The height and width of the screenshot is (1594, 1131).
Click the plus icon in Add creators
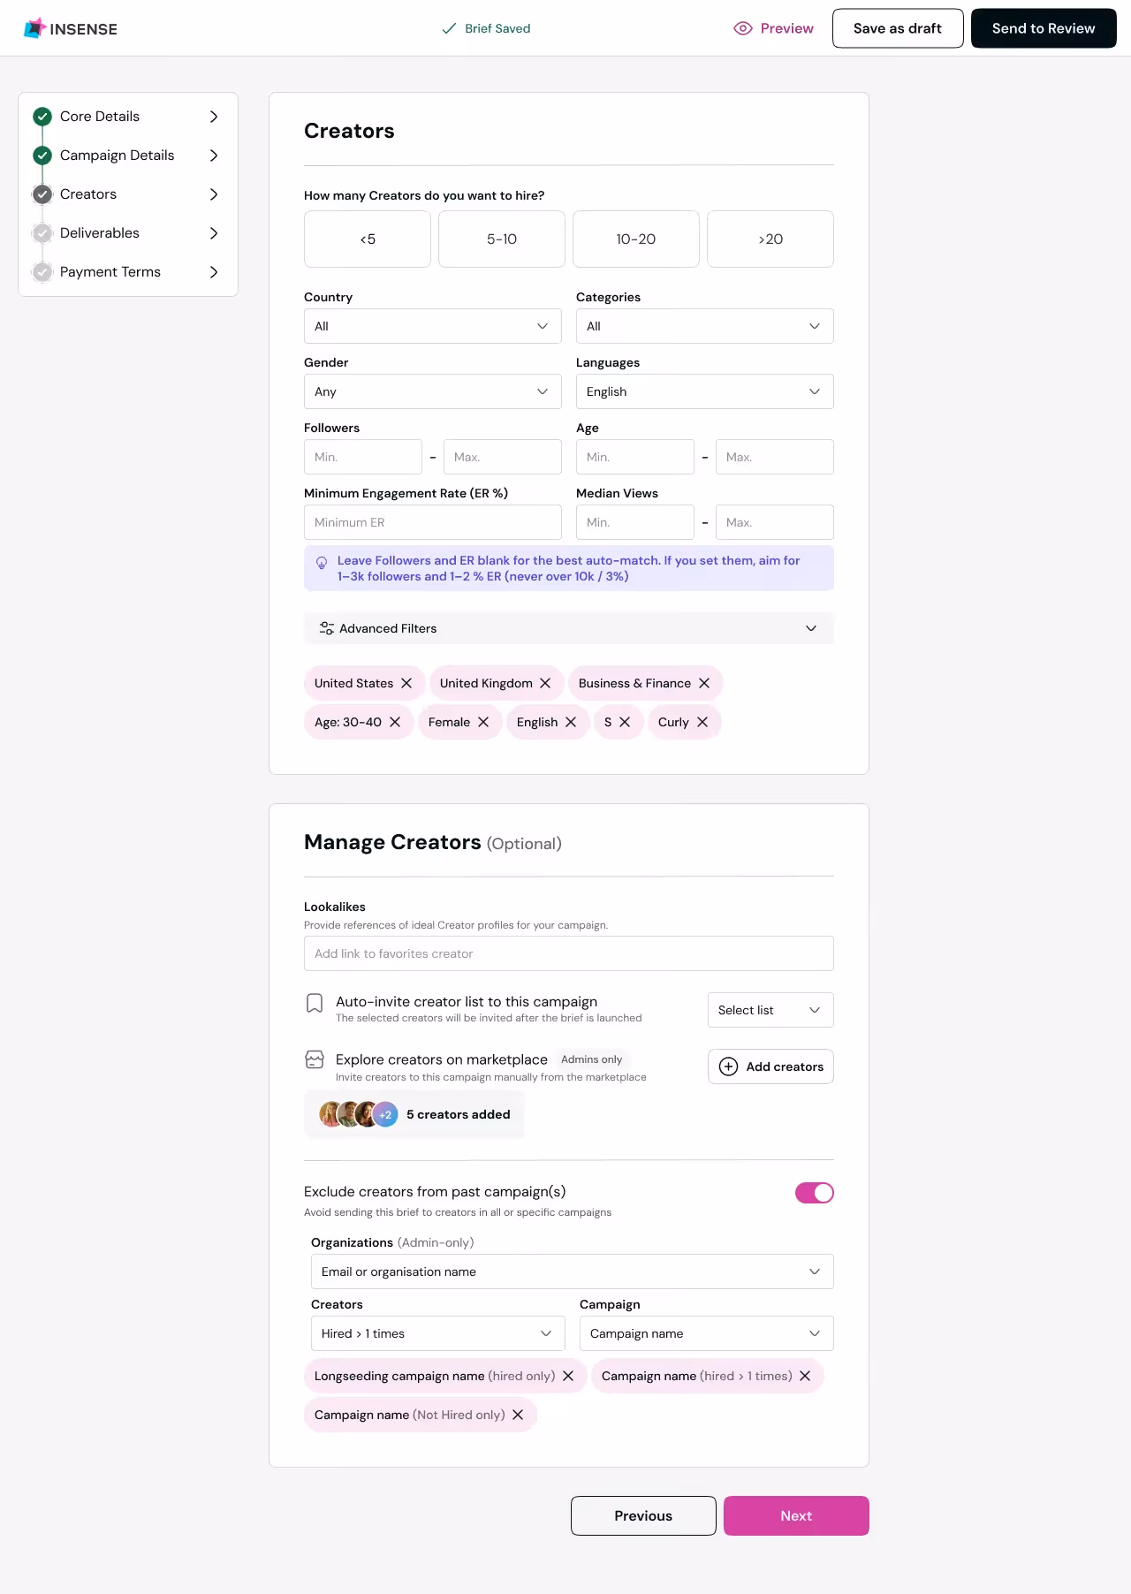click(x=729, y=1066)
